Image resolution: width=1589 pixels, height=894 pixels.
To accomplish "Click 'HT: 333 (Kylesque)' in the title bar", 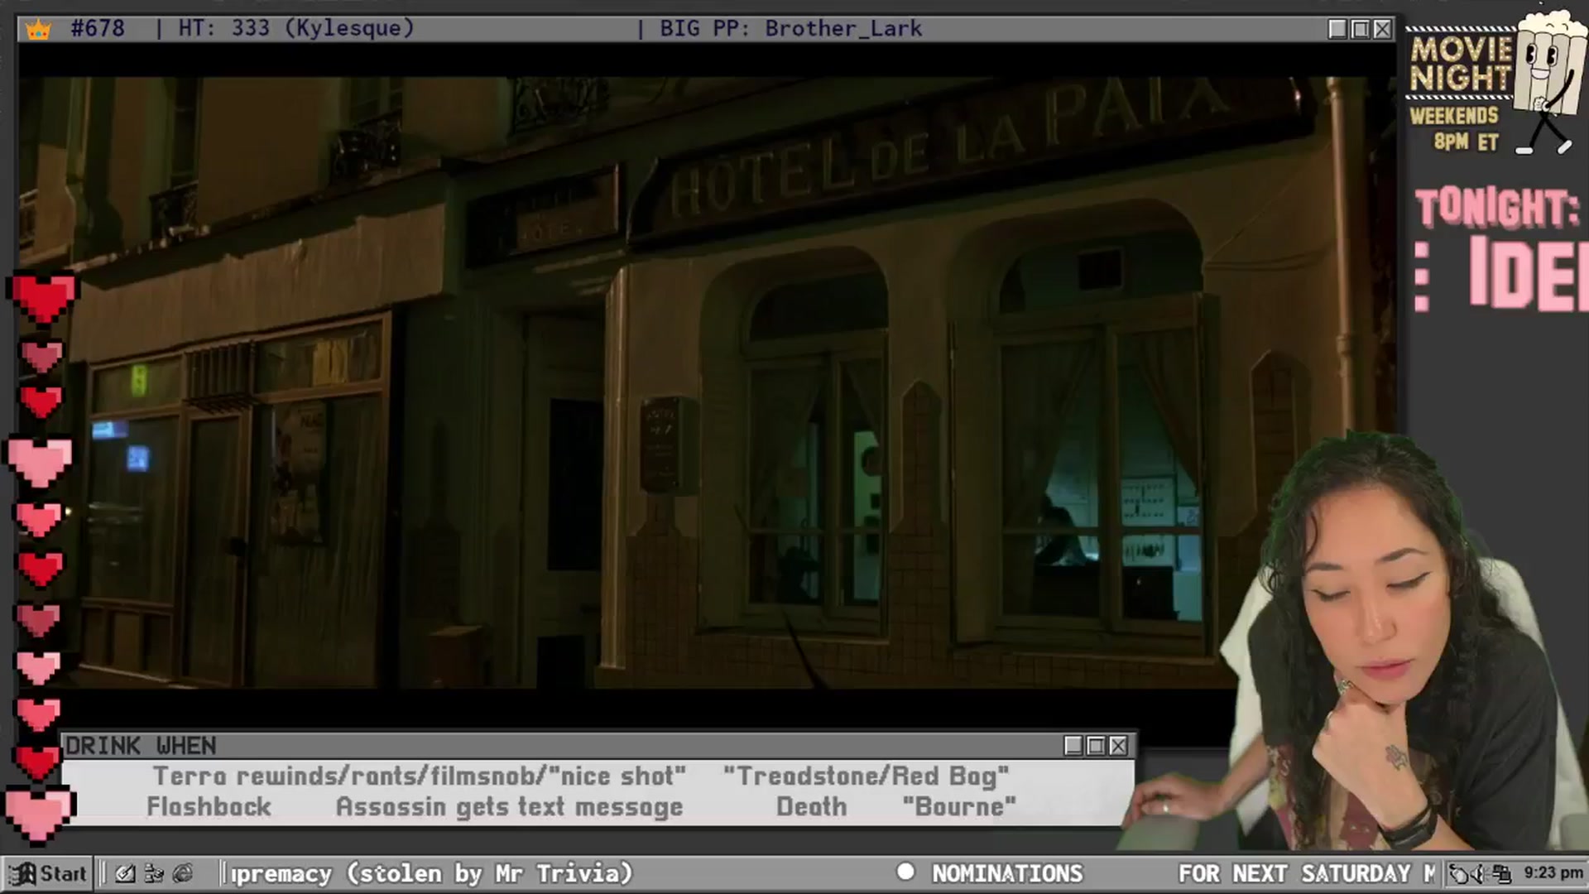I will click(x=296, y=29).
